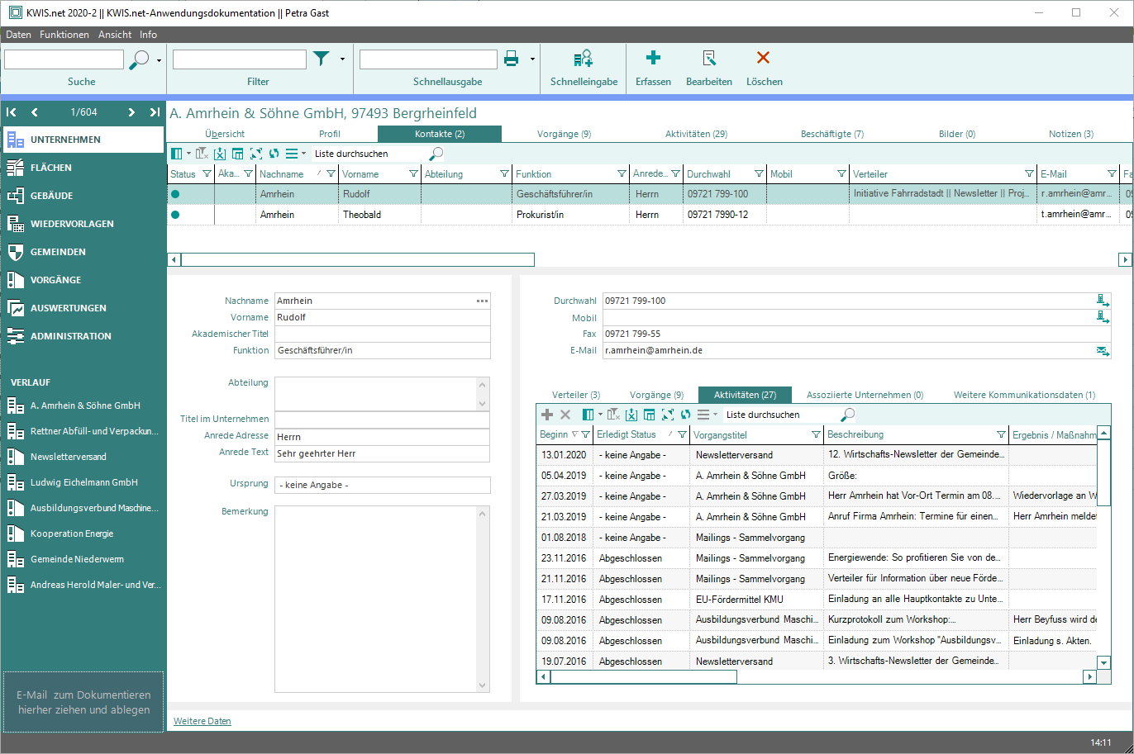Refresh the Aktivitäten list

click(685, 415)
